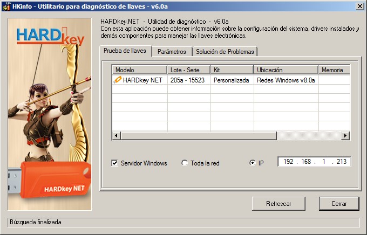Viewport: 367px width, 235px height.
Task: Click the Cerrar button
Action: pos(339,204)
